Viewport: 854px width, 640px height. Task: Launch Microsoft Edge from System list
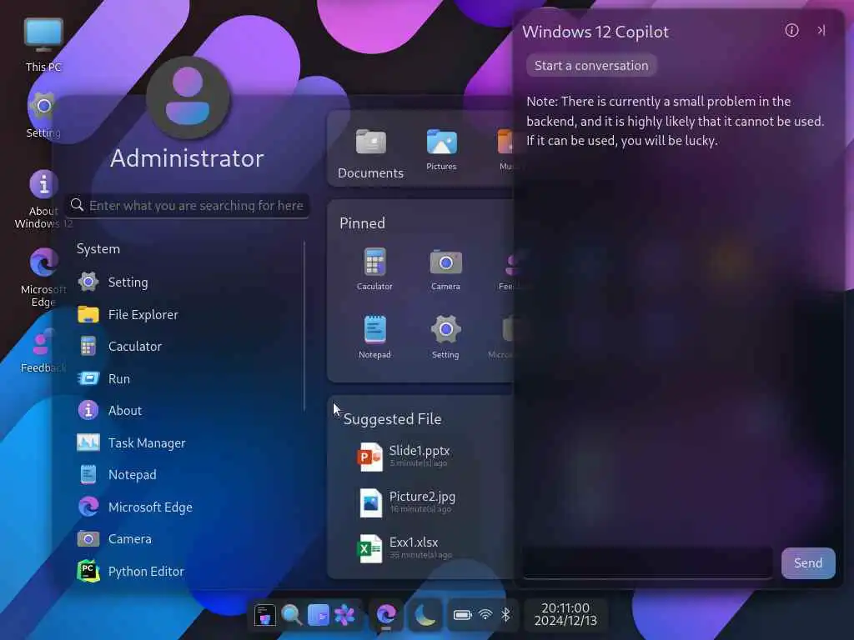coord(134,507)
